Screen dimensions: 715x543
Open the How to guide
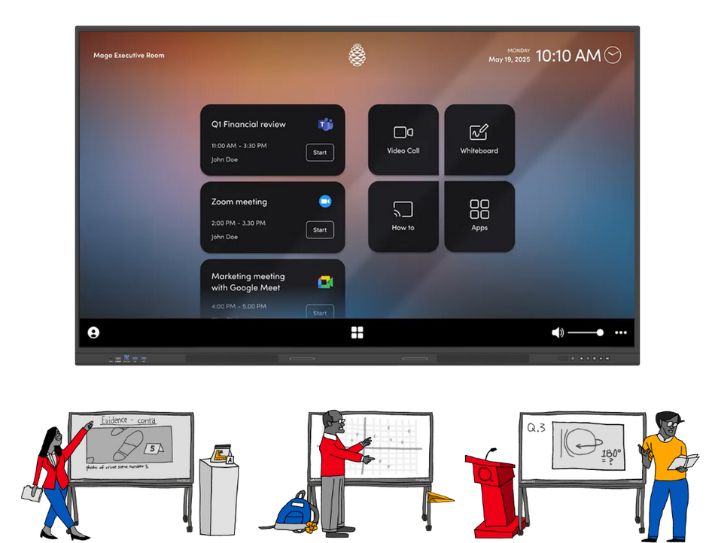[x=403, y=217]
